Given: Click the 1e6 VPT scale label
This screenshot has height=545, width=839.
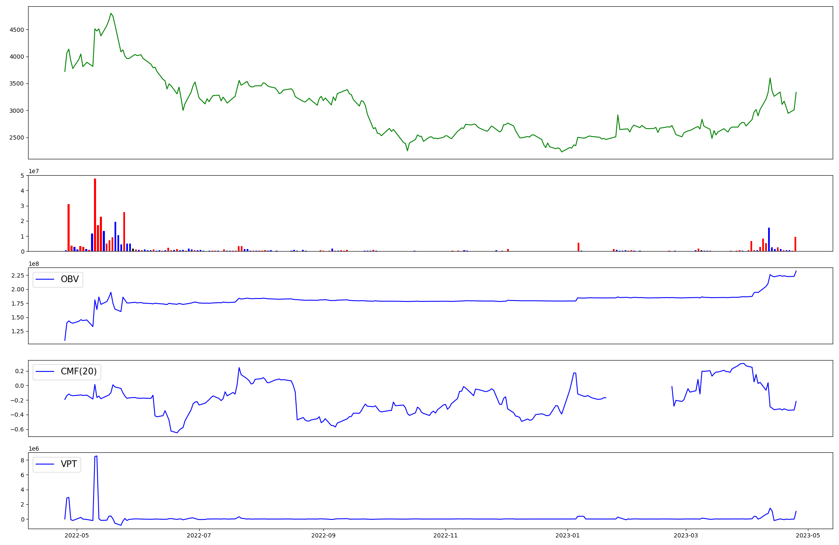Looking at the screenshot, I should 34,449.
